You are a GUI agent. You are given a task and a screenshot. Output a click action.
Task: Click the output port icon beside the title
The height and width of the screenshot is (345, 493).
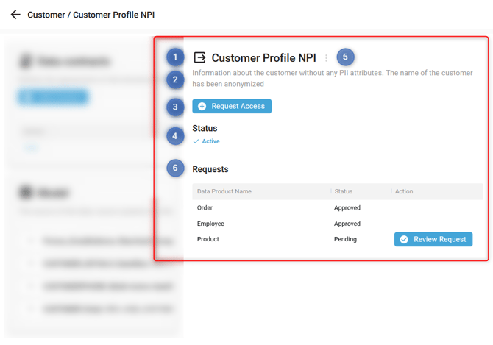pos(199,57)
